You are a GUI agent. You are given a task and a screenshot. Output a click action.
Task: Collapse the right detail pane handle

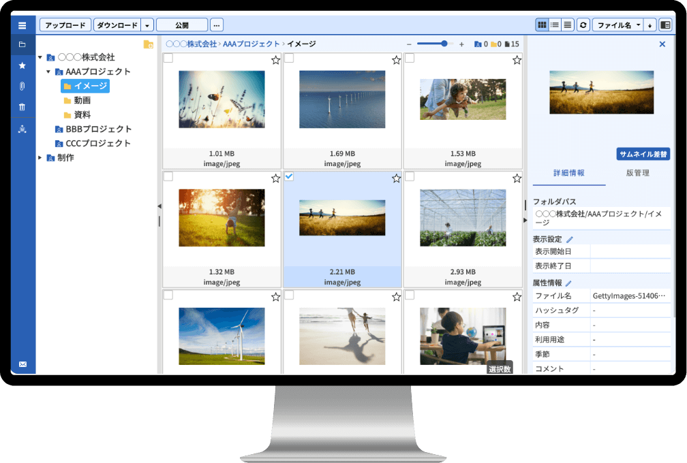tap(525, 220)
